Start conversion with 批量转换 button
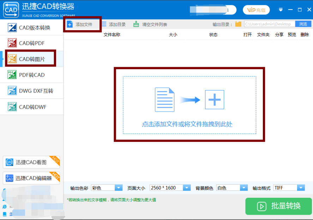The image size is (313, 220). pyautogui.click(x=278, y=206)
